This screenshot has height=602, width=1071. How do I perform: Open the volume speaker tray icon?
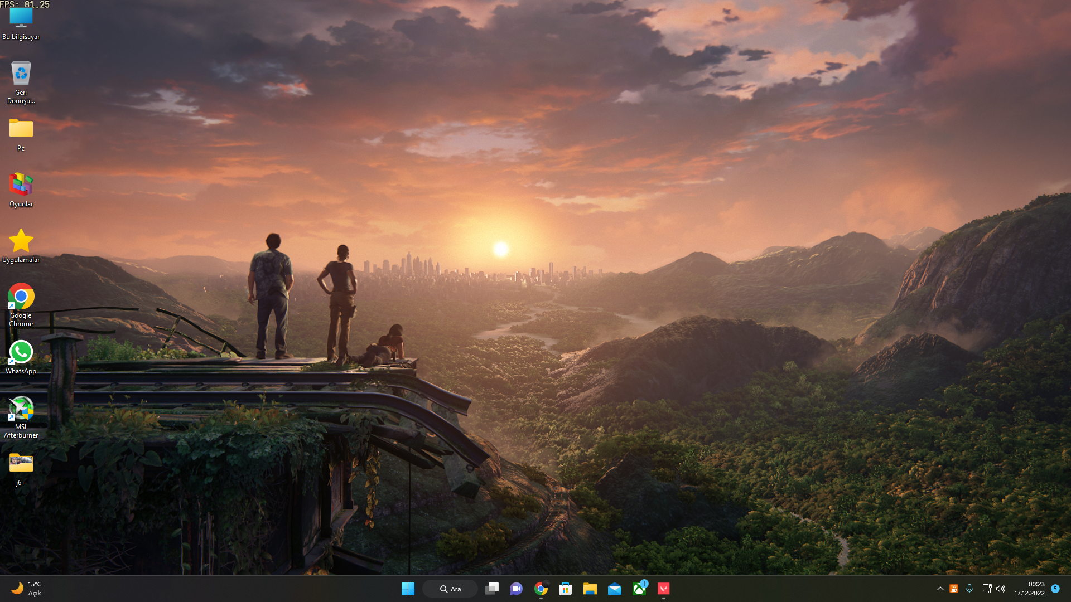point(1001,589)
